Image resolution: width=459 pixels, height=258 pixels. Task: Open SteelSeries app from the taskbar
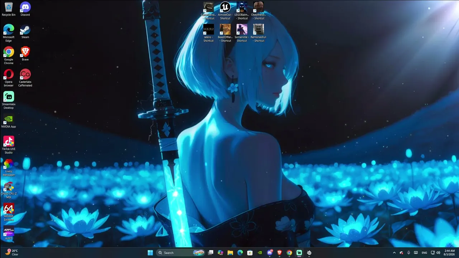[309, 253]
